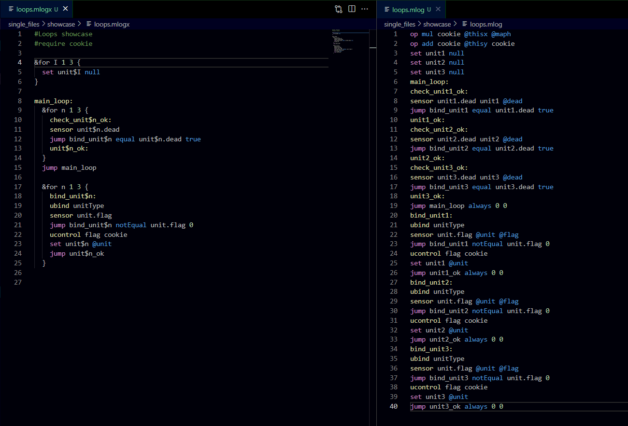Screen dimensions: 628x426
Task: Open the loops.mlog breadcrumb file item
Action: 482,24
